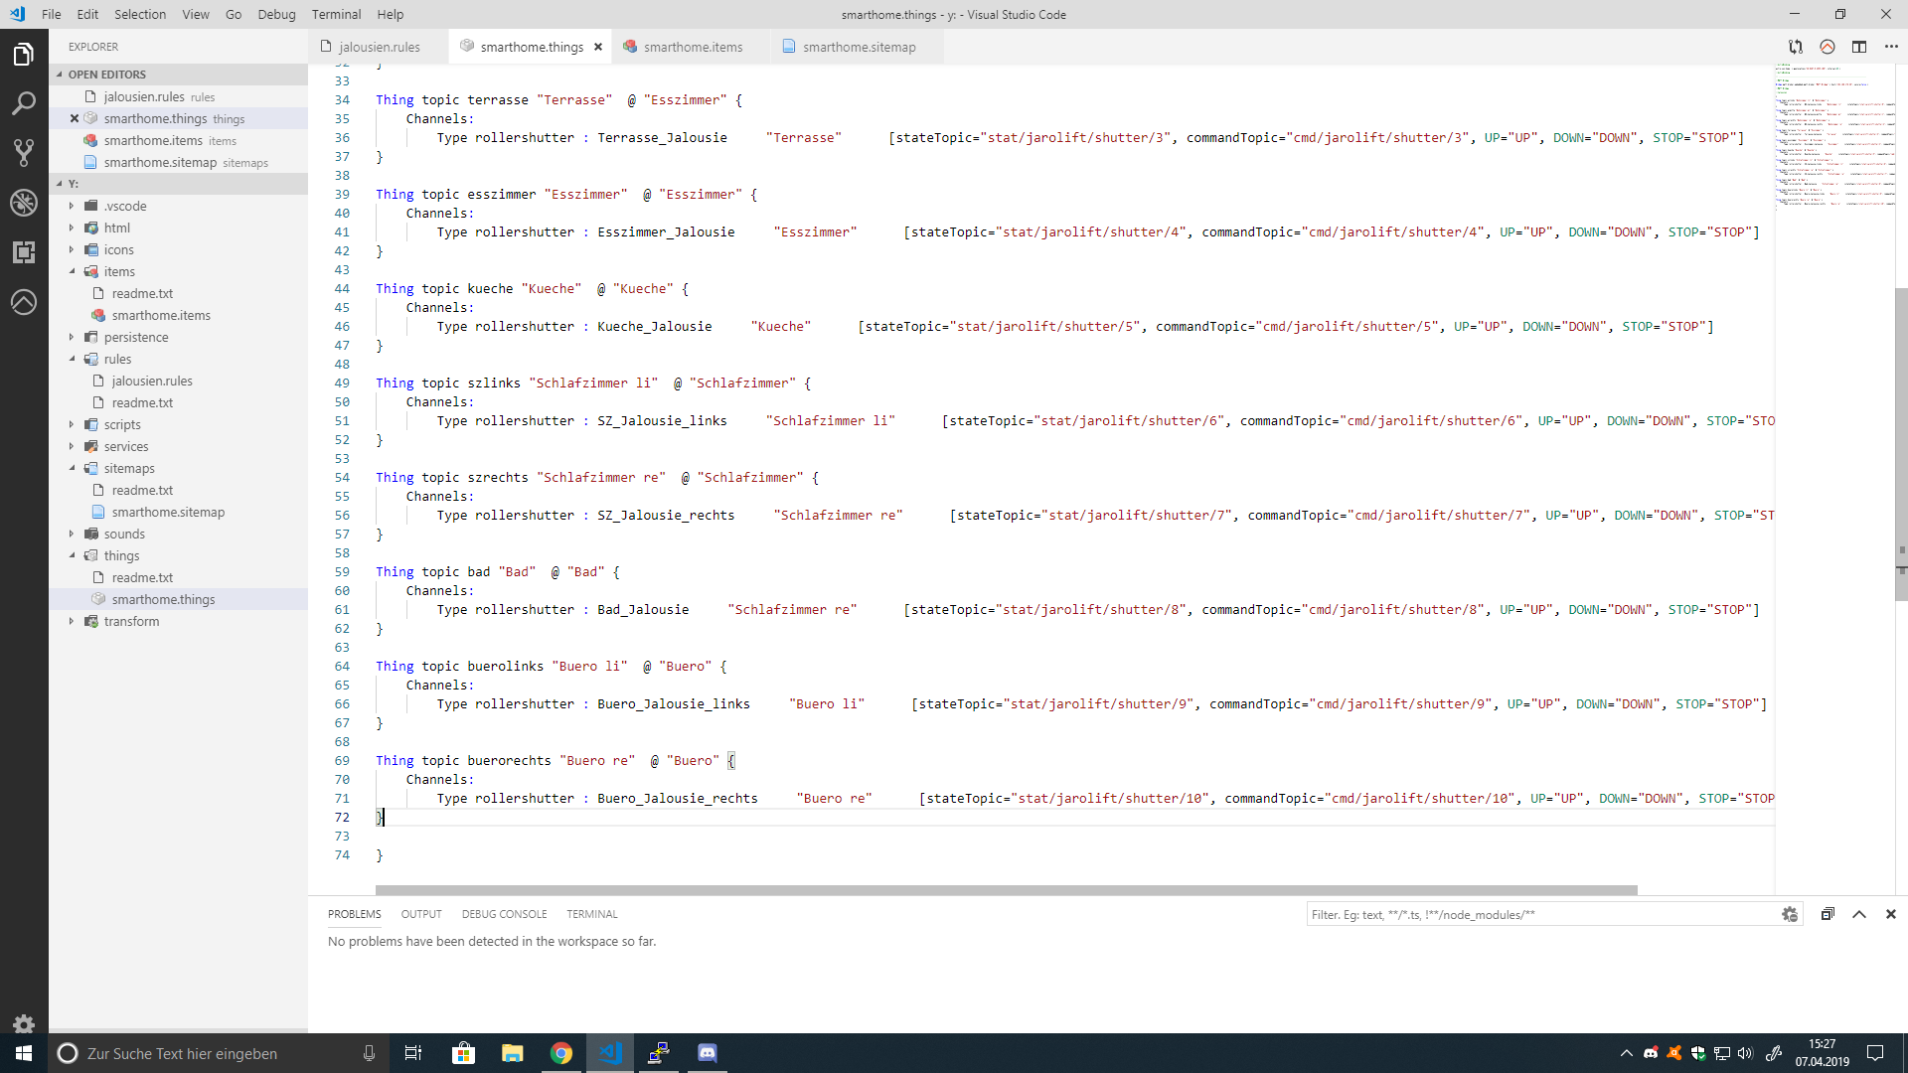Close the bottom Problems panel
Screen dimensions: 1908x1073
click(1891, 914)
